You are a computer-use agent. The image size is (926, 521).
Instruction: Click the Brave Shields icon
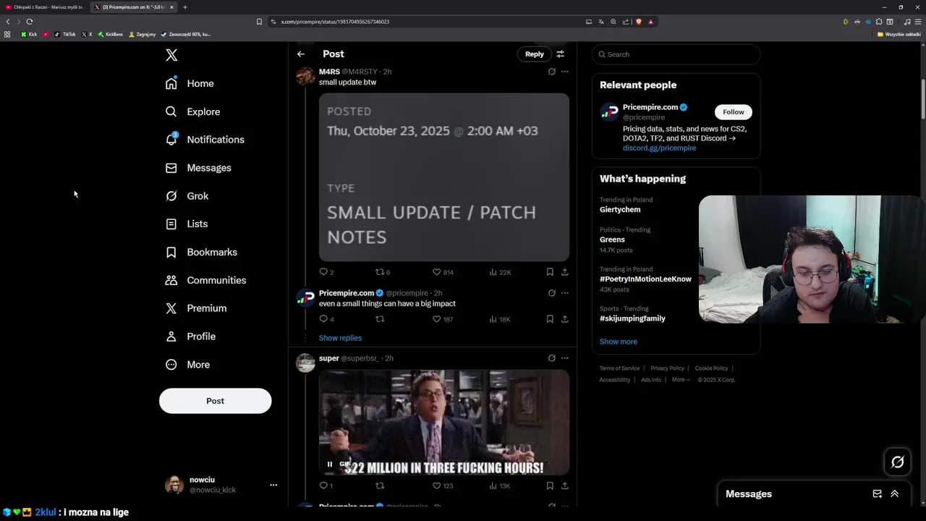tap(639, 22)
